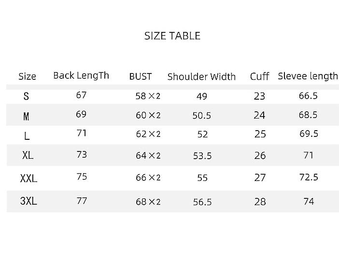Click the 3XL size row label

(x=28, y=201)
